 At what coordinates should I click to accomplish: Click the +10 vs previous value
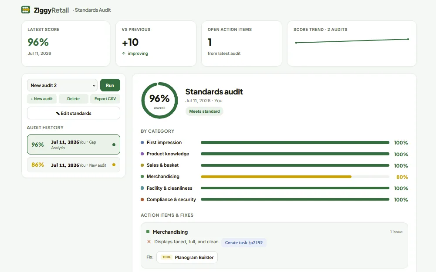coord(130,42)
